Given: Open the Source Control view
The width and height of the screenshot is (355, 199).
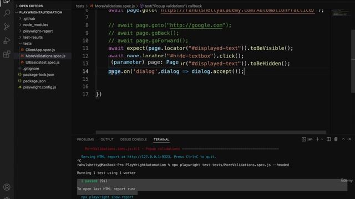Looking at the screenshot, I should pyautogui.click(x=7, y=27).
